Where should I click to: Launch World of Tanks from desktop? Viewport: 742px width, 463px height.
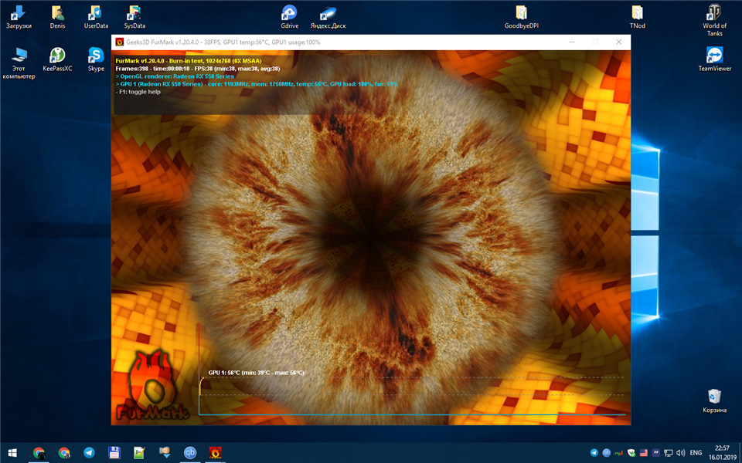click(714, 20)
